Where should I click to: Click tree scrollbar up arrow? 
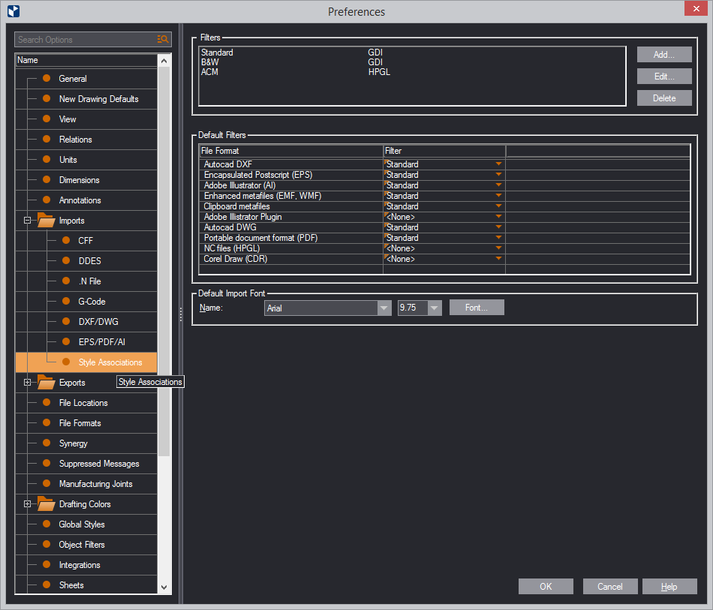click(x=164, y=61)
